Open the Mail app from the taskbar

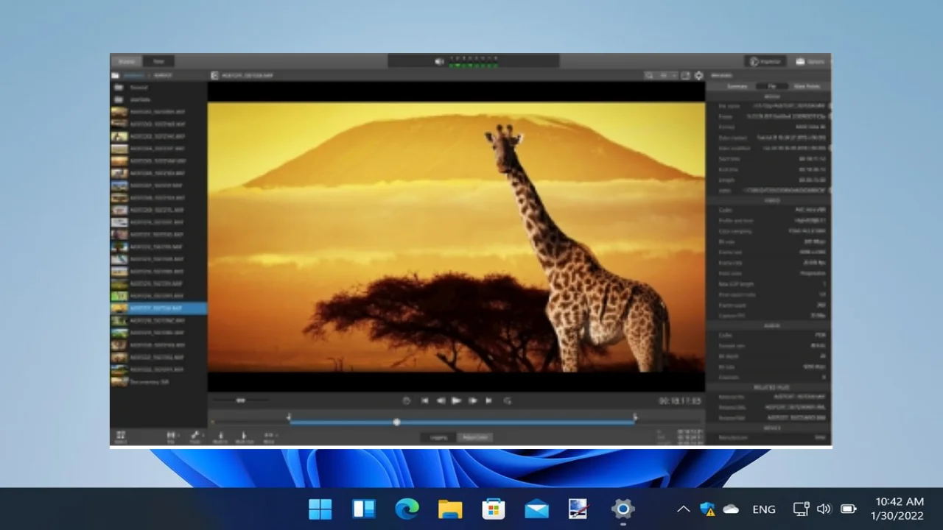tap(536, 509)
